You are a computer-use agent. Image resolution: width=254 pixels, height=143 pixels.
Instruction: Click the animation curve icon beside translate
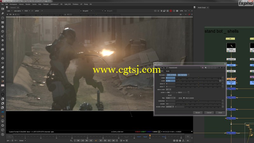point(189,75)
